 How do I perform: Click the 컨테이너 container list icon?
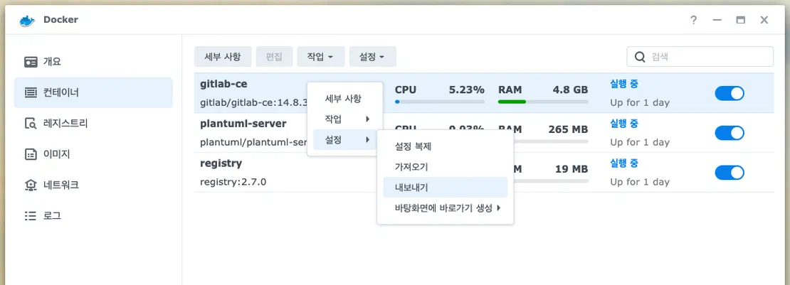31,92
